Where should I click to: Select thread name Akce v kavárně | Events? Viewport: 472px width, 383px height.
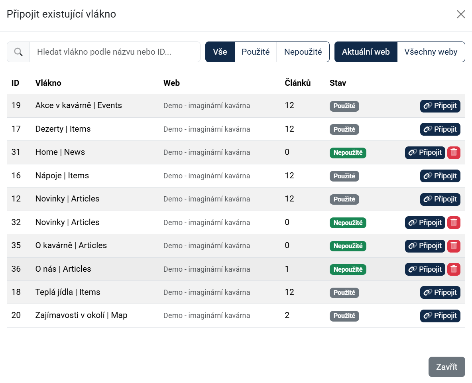click(79, 105)
